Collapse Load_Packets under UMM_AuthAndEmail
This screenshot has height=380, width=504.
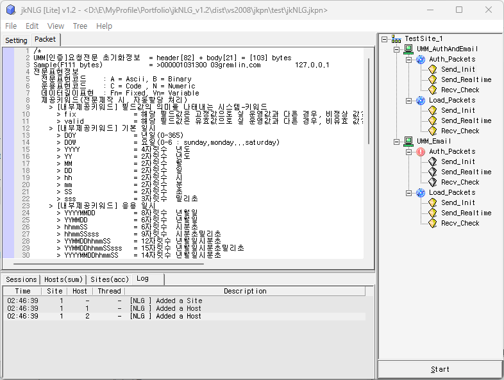[408, 100]
